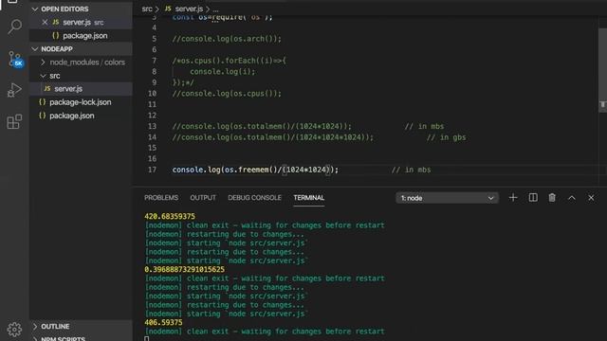The width and height of the screenshot is (607, 341).
Task: Click the terminal cursor prompt at bottom
Action: (x=147, y=339)
